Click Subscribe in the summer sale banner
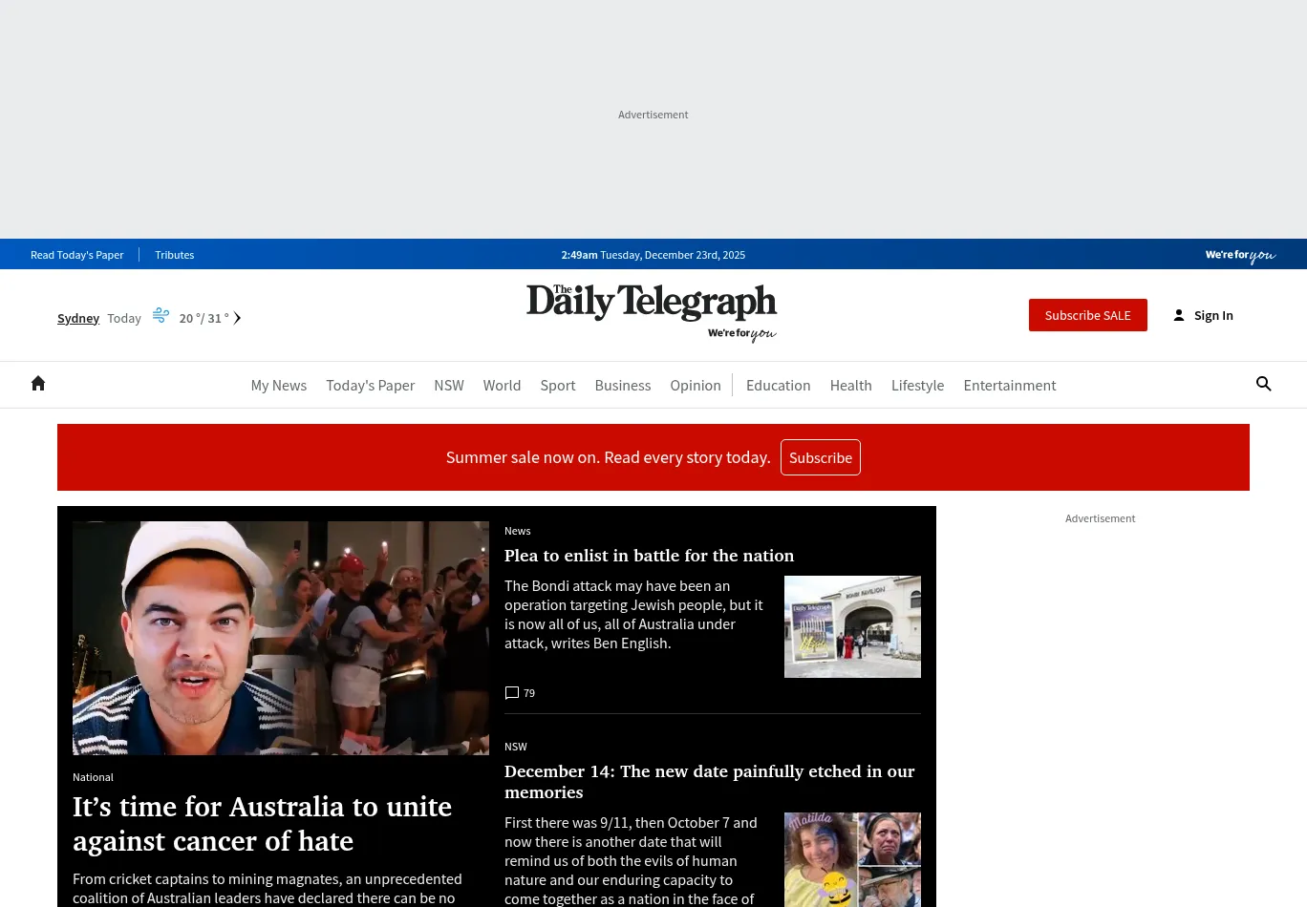Viewport: 1307px width, 907px height. click(820, 457)
